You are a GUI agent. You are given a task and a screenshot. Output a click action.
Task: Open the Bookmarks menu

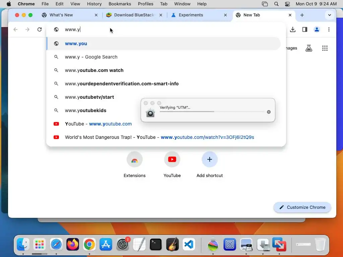[x=120, y=4]
